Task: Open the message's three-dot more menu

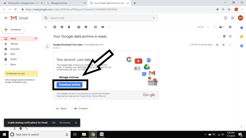Action: coord(230,45)
